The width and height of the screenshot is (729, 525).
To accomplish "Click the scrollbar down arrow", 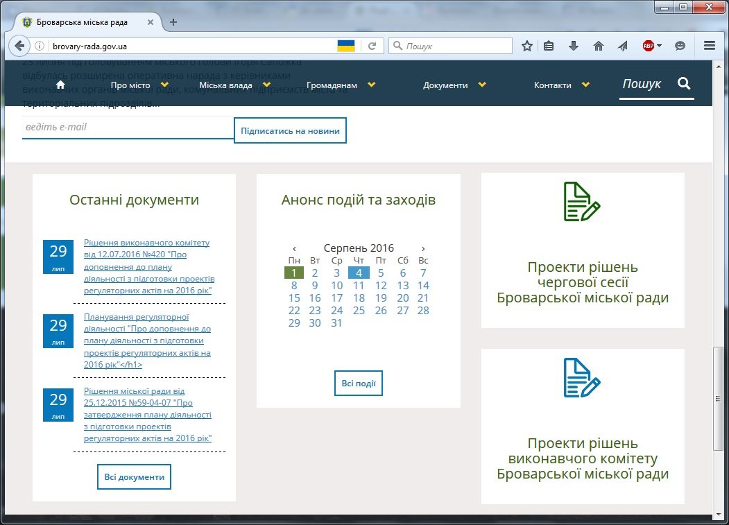I will (718, 515).
